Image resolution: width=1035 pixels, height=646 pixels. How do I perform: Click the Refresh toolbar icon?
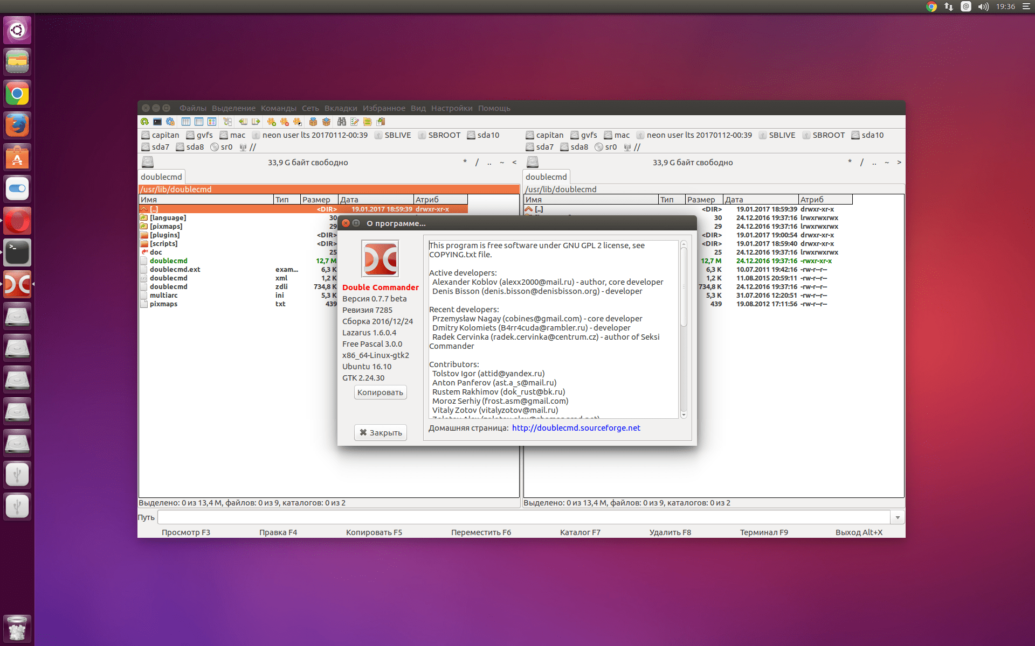tap(144, 122)
